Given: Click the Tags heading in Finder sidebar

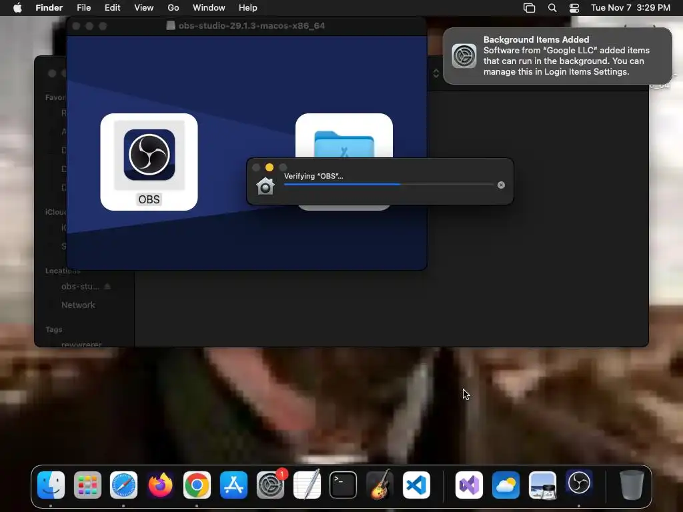Looking at the screenshot, I should tap(53, 329).
